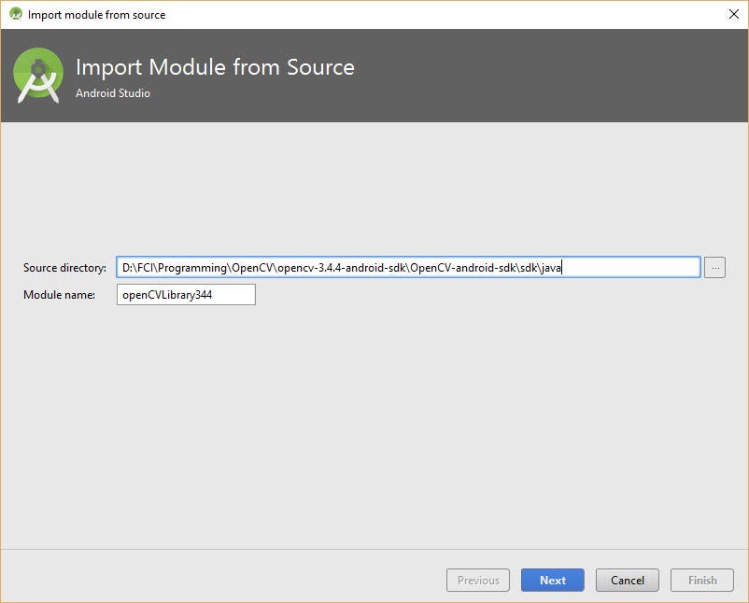Close the Import module from source dialog
This screenshot has height=603, width=749.
[x=734, y=14]
